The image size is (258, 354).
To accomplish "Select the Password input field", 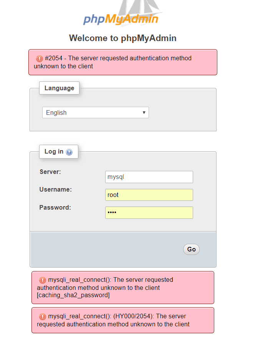I will [x=149, y=213].
